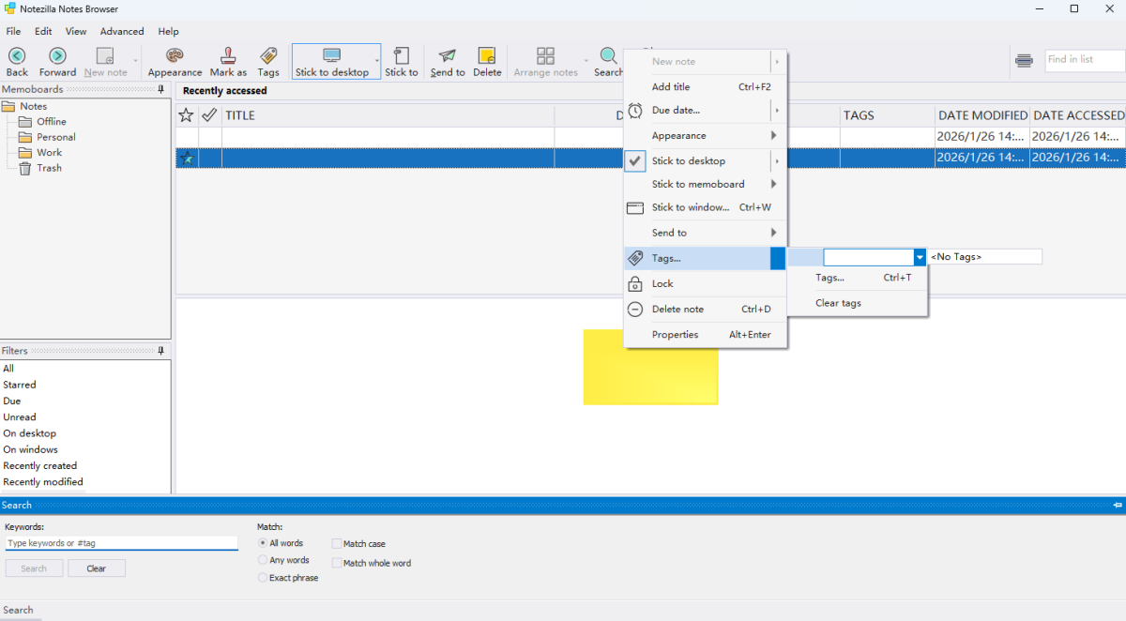Click the Send to paper plane icon
Image resolution: width=1126 pixels, height=621 pixels.
coord(448,56)
